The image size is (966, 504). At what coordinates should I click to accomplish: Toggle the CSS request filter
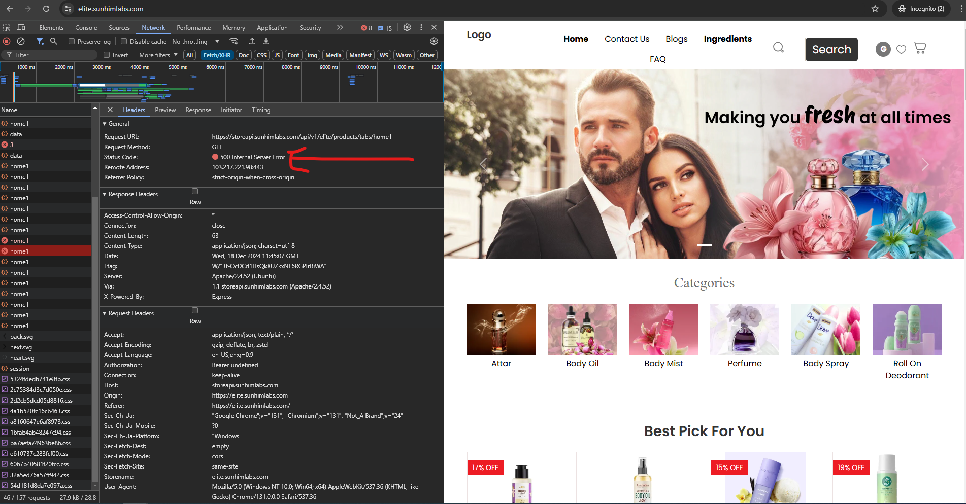click(261, 55)
